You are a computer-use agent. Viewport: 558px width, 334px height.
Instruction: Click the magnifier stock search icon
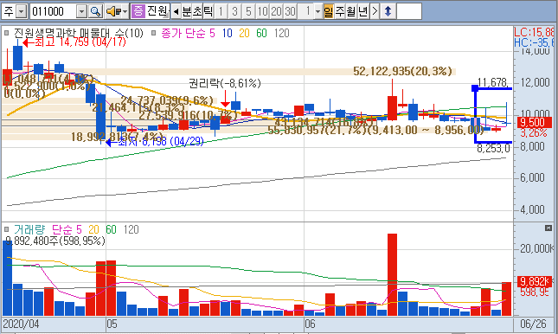point(95,11)
